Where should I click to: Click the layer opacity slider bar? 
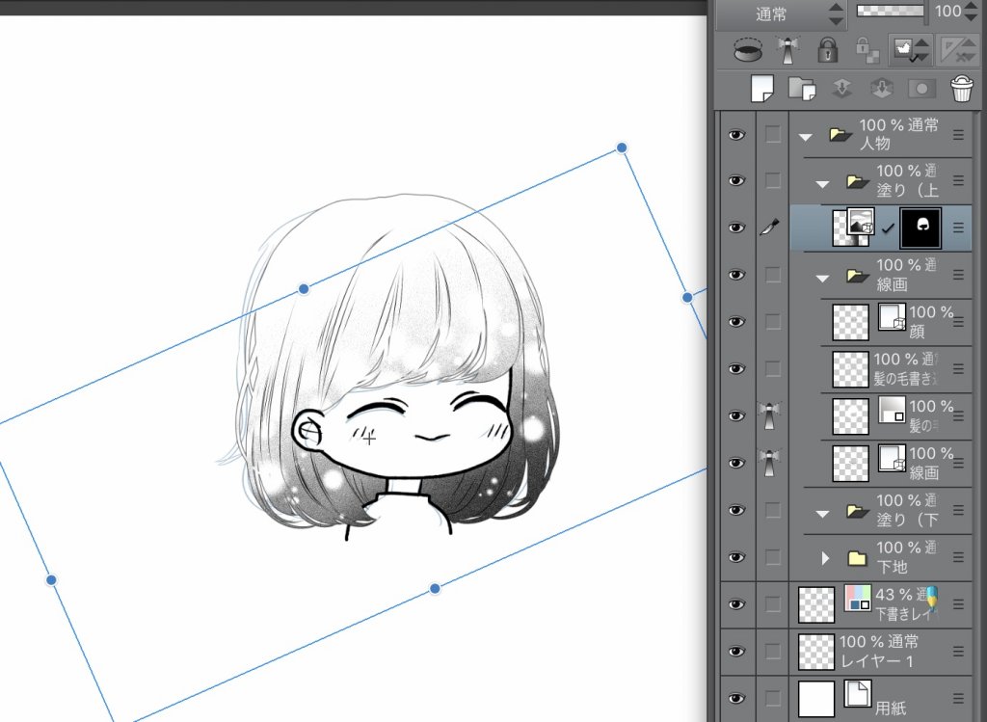click(891, 12)
